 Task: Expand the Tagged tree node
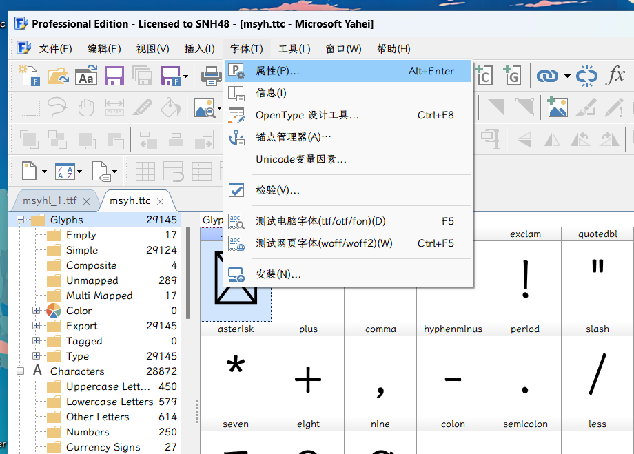tap(36, 341)
